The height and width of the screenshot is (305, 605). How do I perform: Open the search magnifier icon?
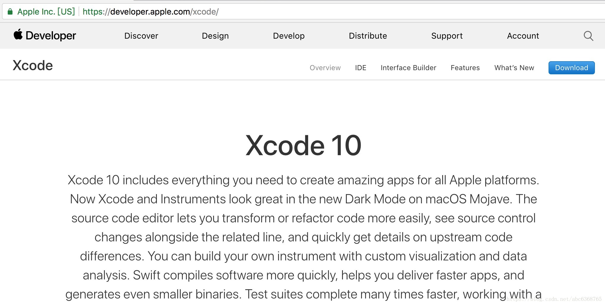tap(588, 36)
